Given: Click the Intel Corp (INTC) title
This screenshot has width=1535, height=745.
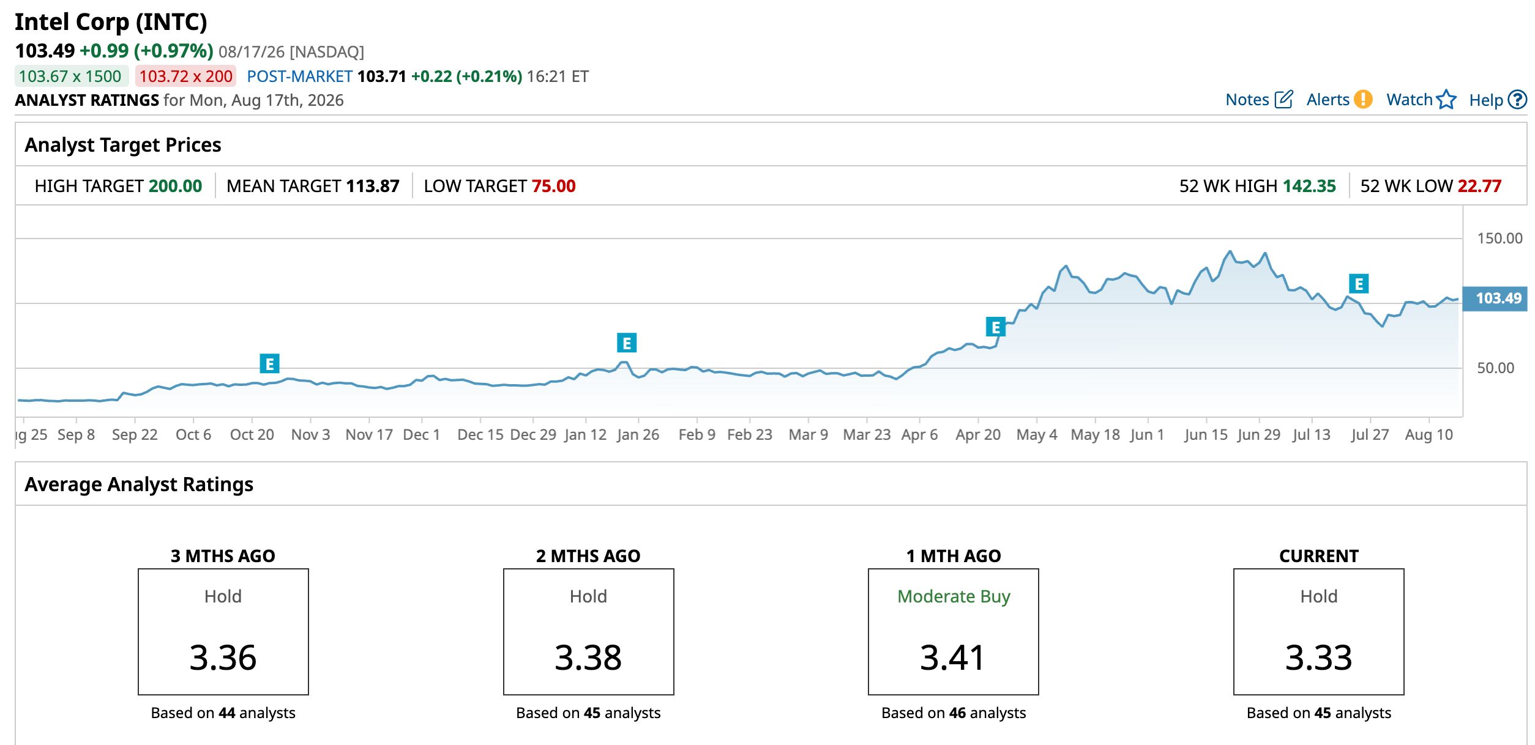Looking at the screenshot, I should pyautogui.click(x=111, y=22).
